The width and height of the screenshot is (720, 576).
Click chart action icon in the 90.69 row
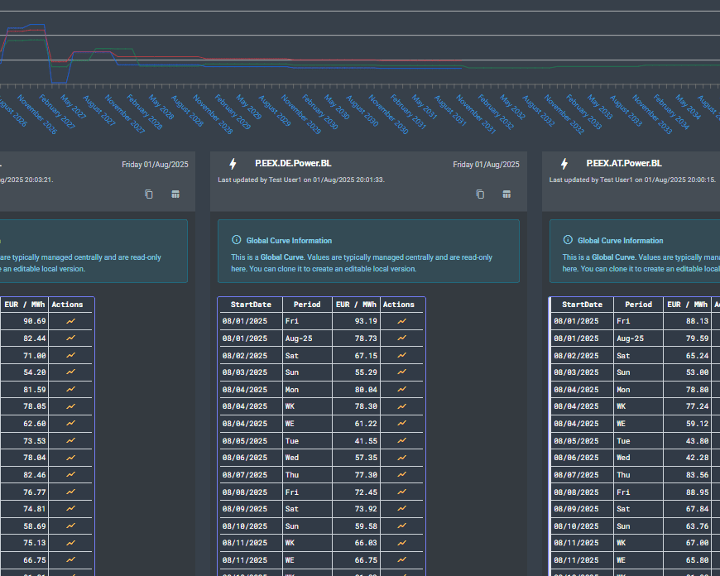point(70,321)
